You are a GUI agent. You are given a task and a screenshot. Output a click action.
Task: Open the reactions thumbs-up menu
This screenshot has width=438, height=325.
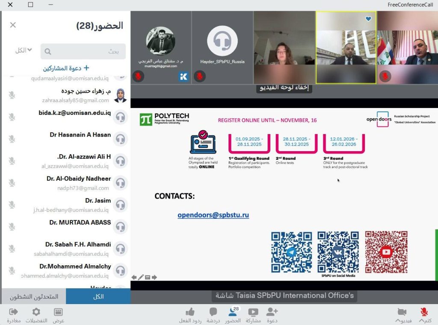point(190,312)
